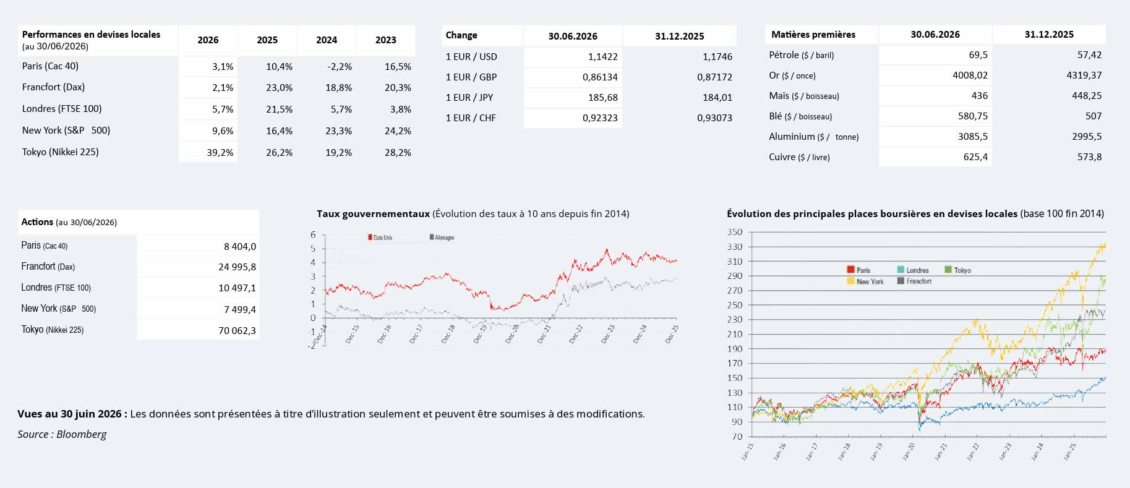Click the yellow New York legend swatch

[x=851, y=281]
